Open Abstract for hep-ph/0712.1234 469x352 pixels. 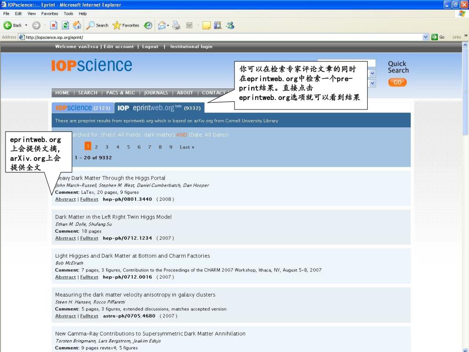tap(65, 238)
